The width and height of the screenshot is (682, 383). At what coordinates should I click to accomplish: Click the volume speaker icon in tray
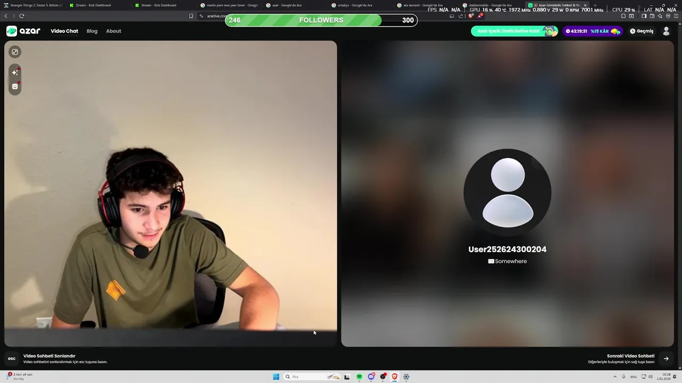[651, 377]
